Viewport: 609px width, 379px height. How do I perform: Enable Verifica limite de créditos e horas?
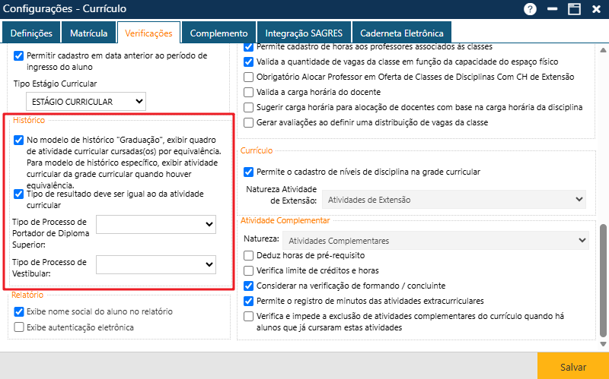tap(249, 270)
